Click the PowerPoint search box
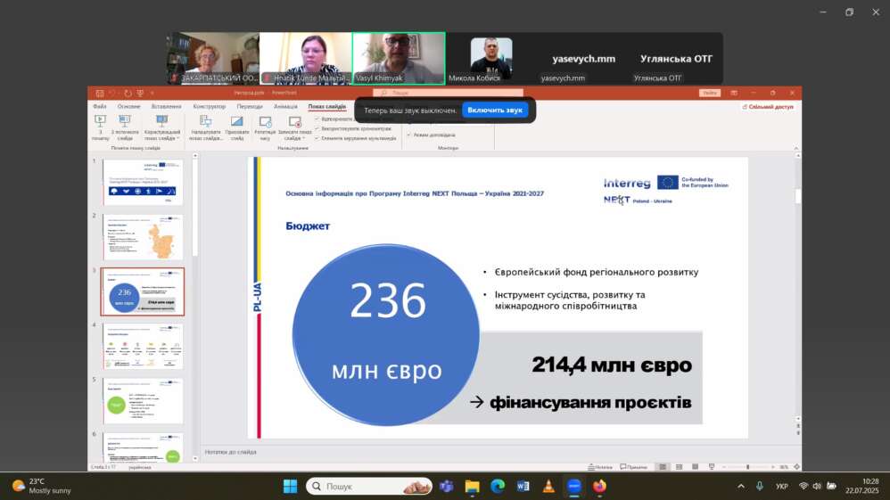Viewport: 890px width, 500px height. pos(449,93)
